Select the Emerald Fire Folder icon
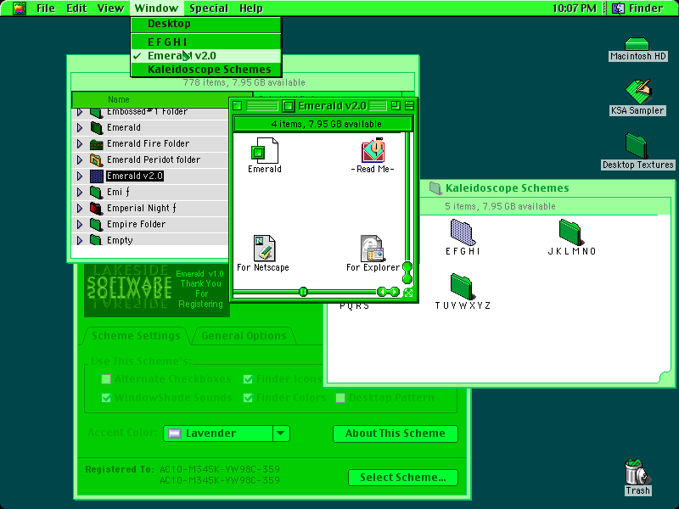 pyautogui.click(x=96, y=143)
